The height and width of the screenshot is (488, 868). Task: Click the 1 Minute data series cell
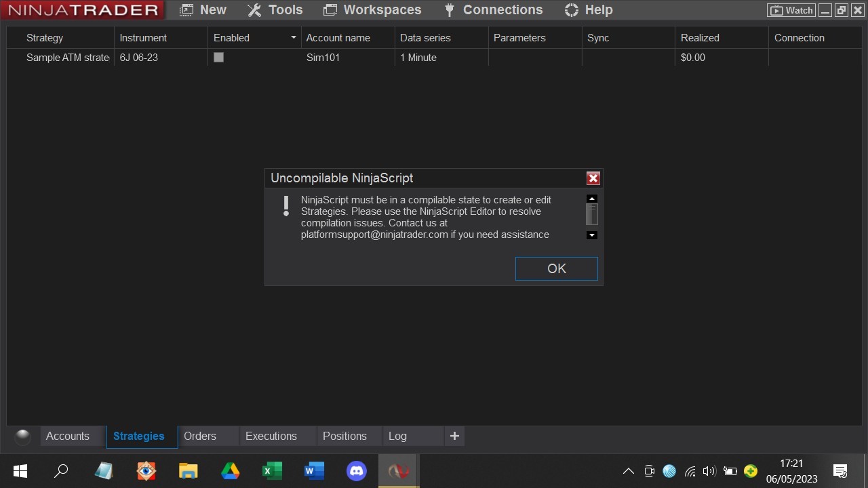(418, 58)
